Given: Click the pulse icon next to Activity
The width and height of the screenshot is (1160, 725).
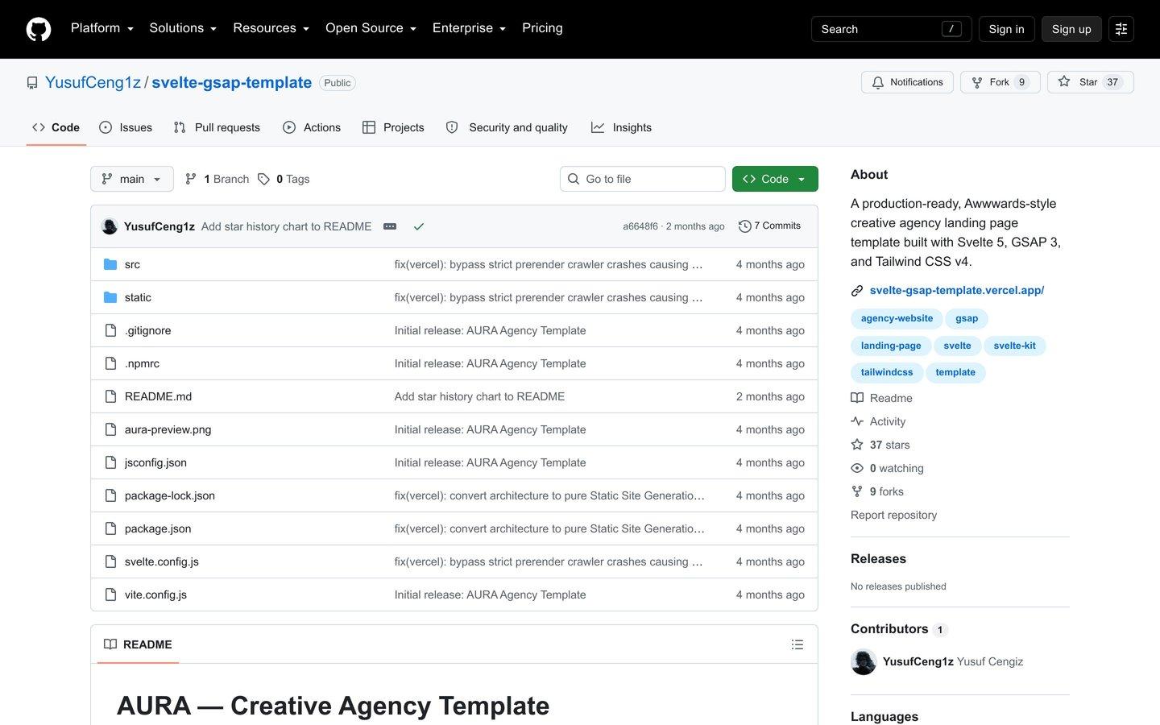Looking at the screenshot, I should point(857,421).
